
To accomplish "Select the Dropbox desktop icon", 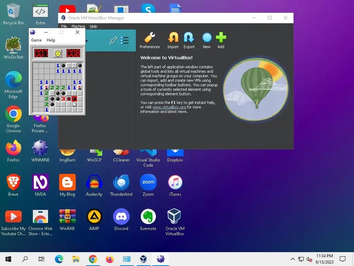I will [x=175, y=156].
